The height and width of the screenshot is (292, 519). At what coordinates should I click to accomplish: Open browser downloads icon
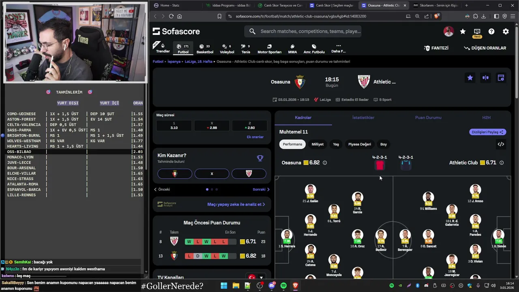[483, 16]
